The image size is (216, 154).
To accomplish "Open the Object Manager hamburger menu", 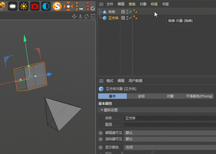I will point(101,4).
